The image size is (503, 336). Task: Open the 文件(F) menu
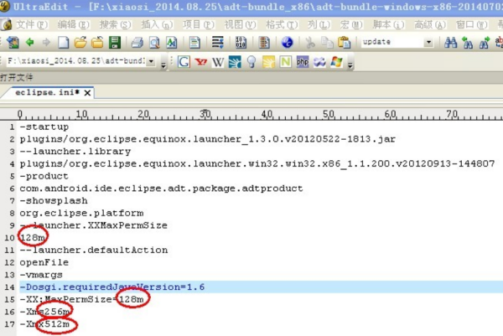32,24
